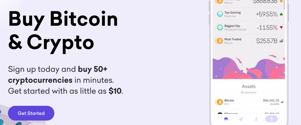Open the Biggest Dip row label
The width and height of the screenshot is (301, 125).
[x=232, y=26]
